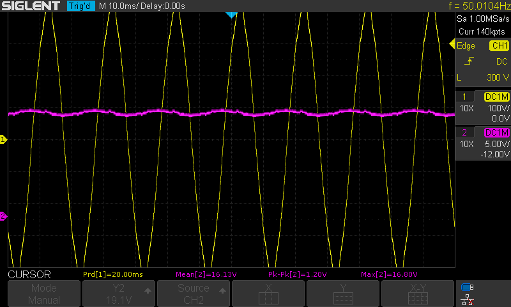Choose the X-Y cursor type button
Screen dimensions: 511x307
point(418,294)
